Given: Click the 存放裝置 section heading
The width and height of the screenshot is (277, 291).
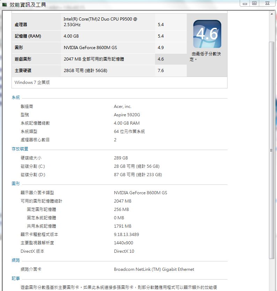Looking at the screenshot, I should (20, 149).
